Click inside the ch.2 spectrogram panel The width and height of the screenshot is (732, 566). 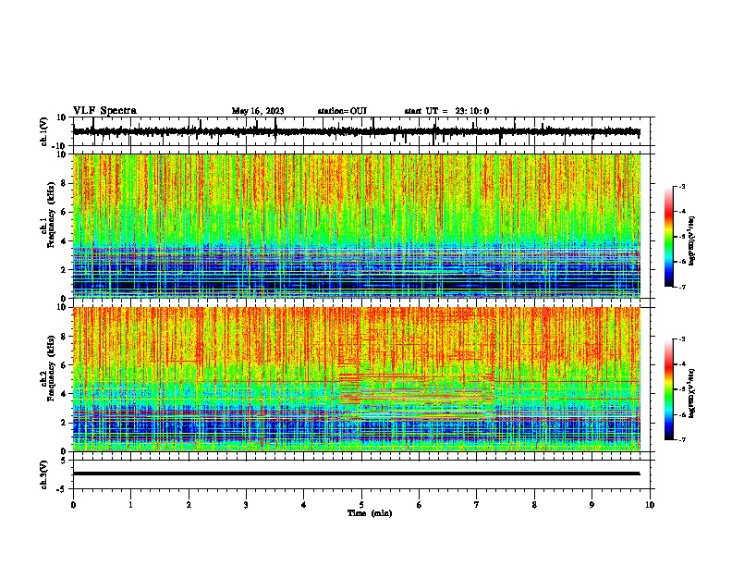356,379
